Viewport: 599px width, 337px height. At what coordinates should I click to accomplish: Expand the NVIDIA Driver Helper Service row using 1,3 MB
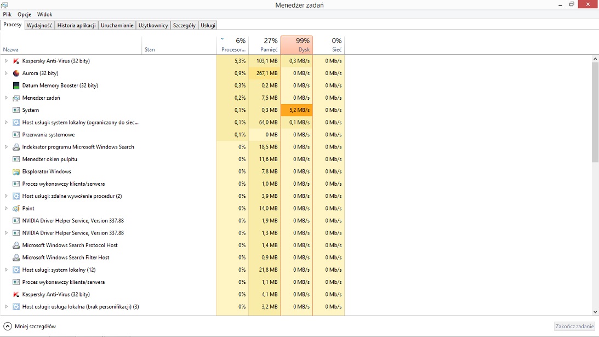6,233
